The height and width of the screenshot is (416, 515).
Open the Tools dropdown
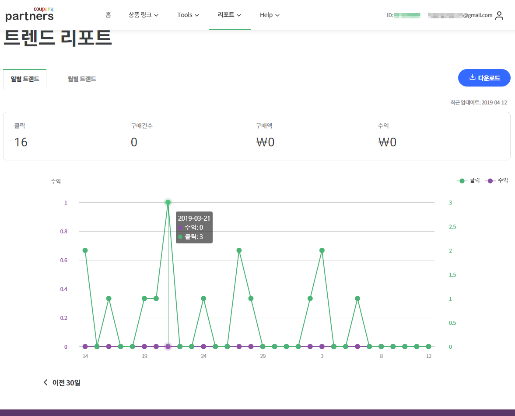click(188, 14)
